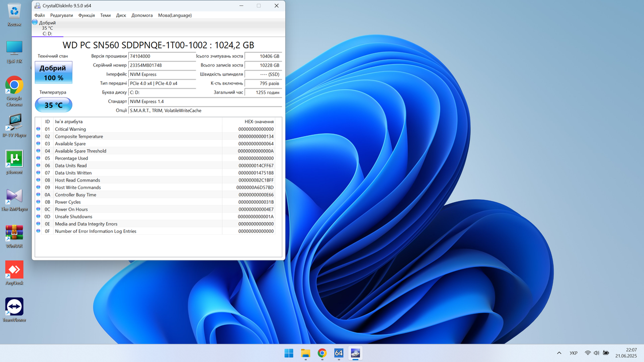The height and width of the screenshot is (362, 644).
Task: Click the power on hours 1255 годин
Action: point(263,93)
